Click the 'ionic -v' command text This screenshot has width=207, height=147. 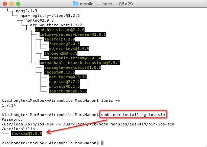coord(111,101)
